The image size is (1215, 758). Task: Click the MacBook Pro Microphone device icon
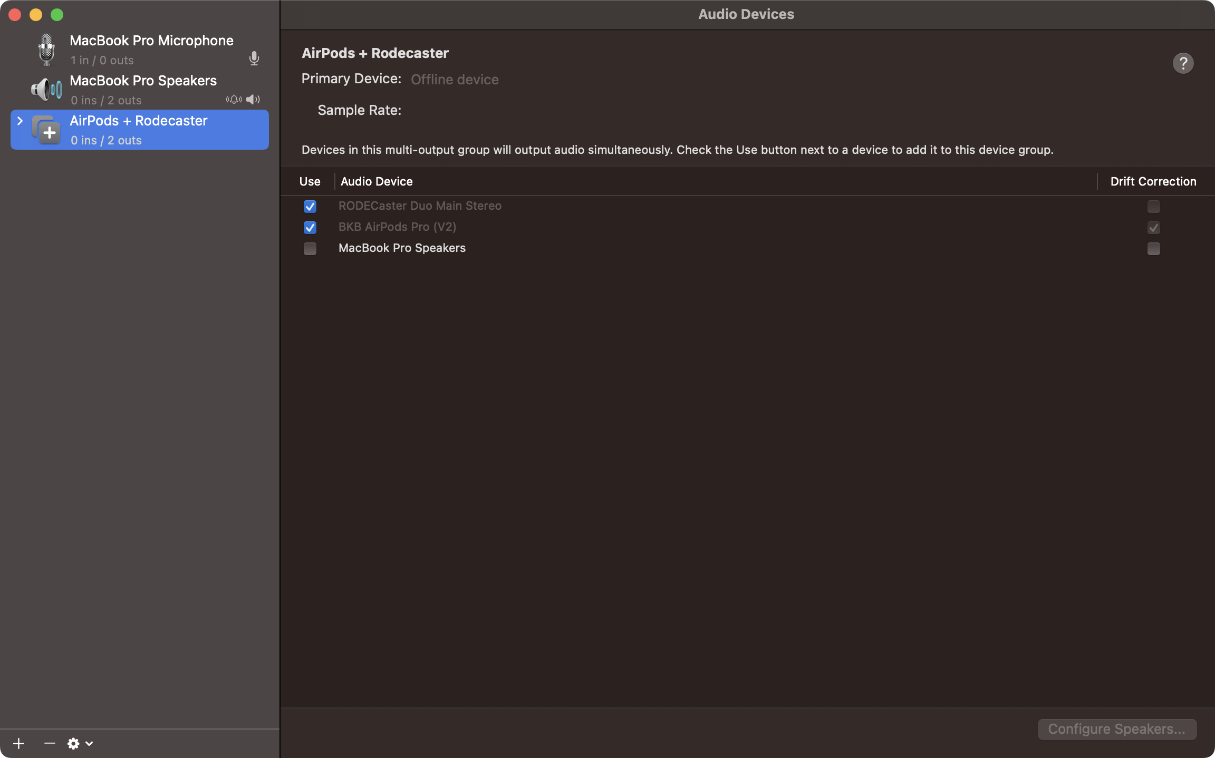pyautogui.click(x=46, y=50)
